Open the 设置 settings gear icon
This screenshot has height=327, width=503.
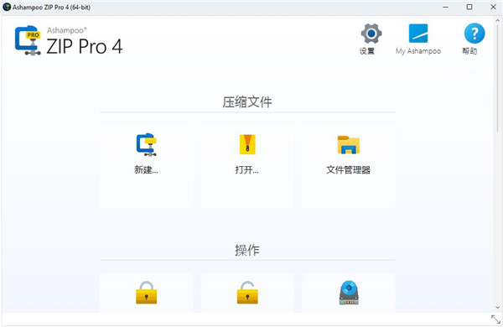point(371,34)
